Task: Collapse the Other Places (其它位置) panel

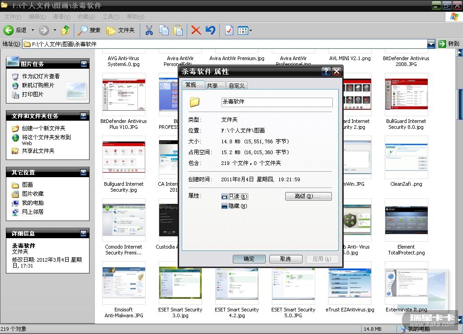Action: [84, 172]
